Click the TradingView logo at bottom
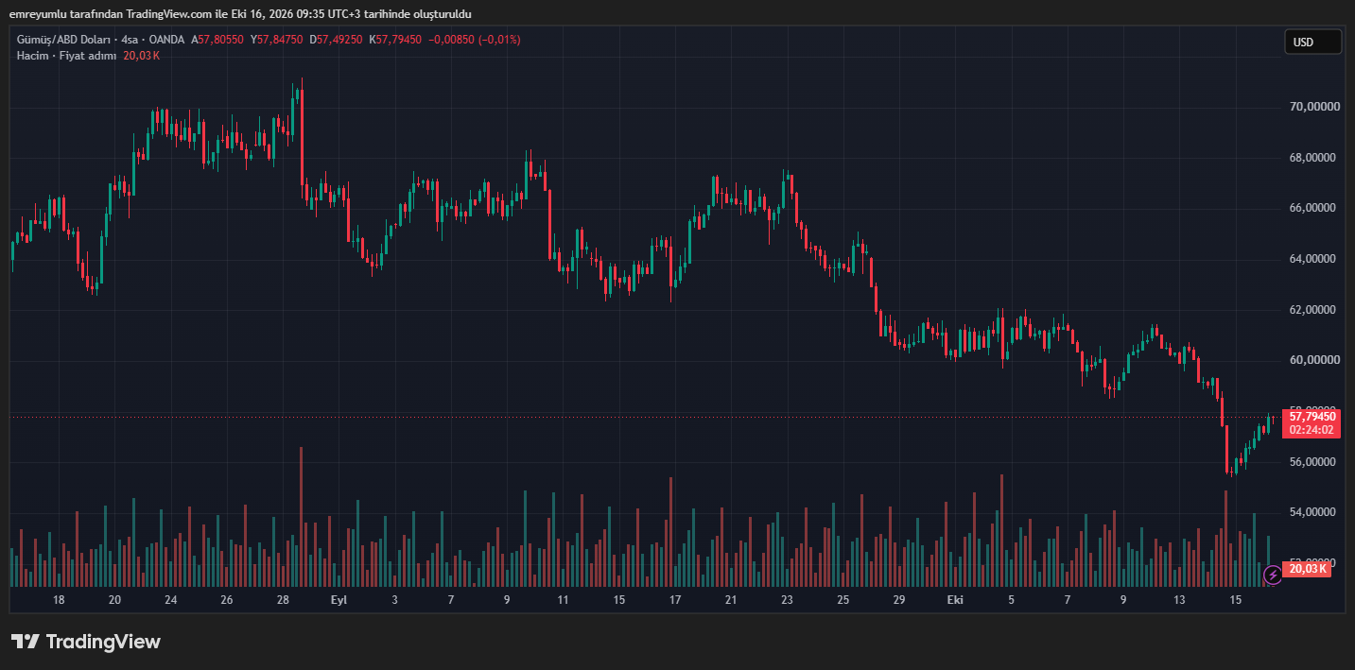Viewport: 1355px width, 670px height. [86, 642]
